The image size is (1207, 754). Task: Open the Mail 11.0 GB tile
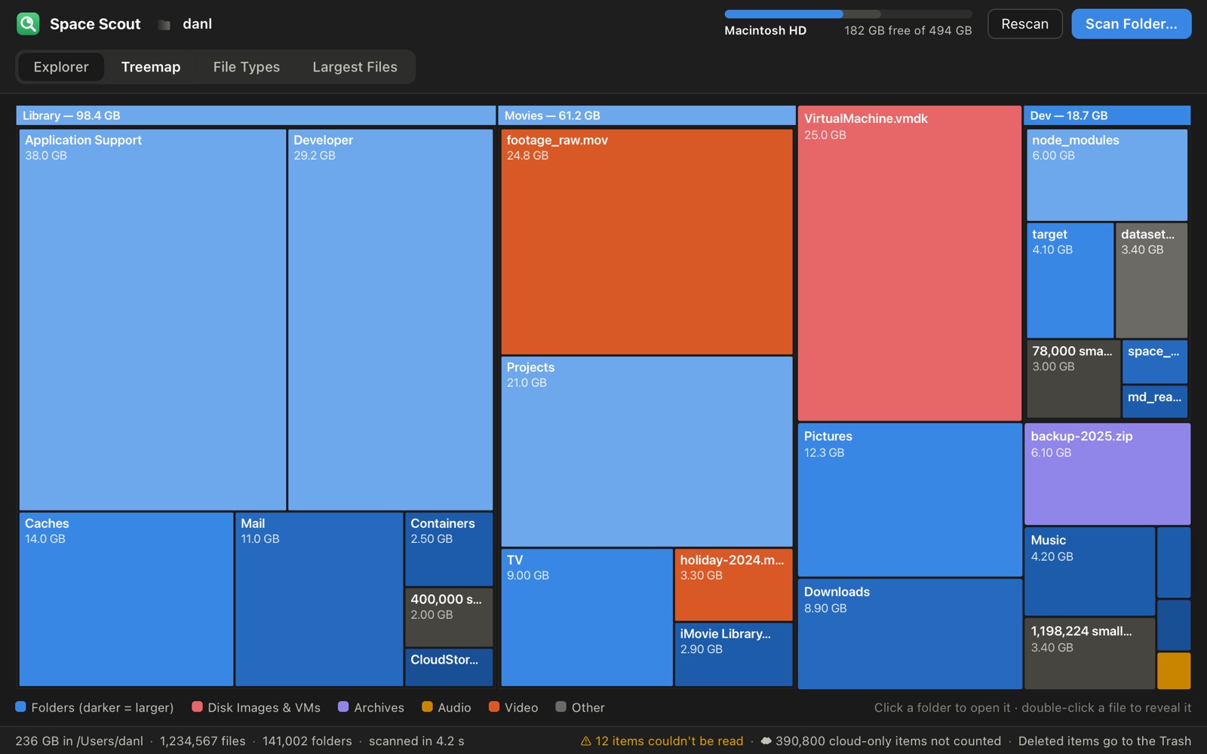click(x=319, y=599)
